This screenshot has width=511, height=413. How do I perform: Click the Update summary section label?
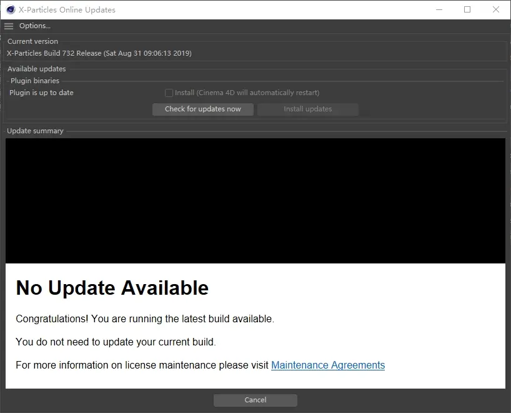(x=35, y=131)
